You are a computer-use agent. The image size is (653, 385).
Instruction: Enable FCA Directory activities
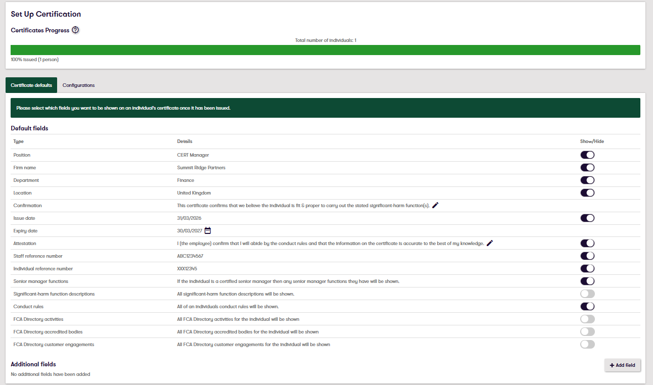pyautogui.click(x=587, y=319)
